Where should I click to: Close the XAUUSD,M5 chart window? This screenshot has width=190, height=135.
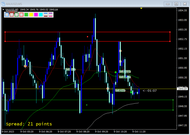pyautogui.click(x=185, y=4)
